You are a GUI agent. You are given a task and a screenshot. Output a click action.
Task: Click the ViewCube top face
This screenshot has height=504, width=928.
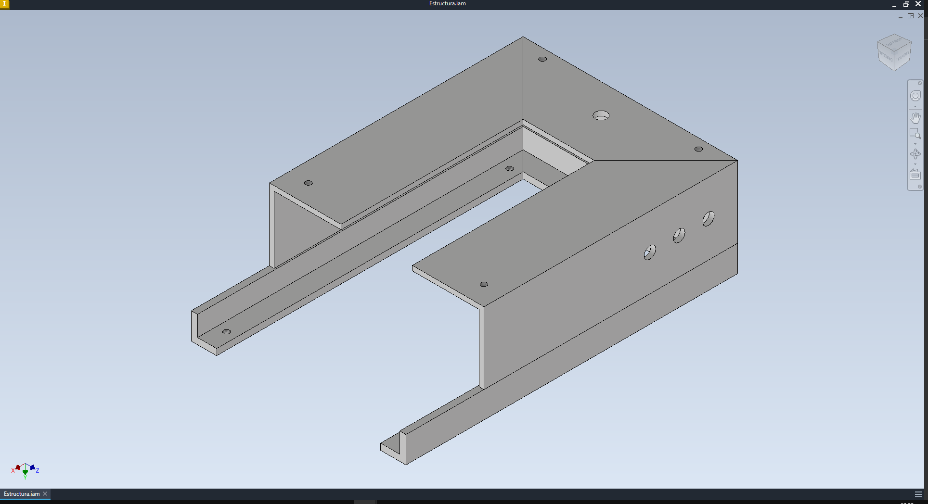[x=894, y=42]
